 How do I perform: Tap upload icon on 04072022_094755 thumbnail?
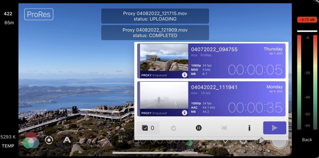tap(184, 75)
